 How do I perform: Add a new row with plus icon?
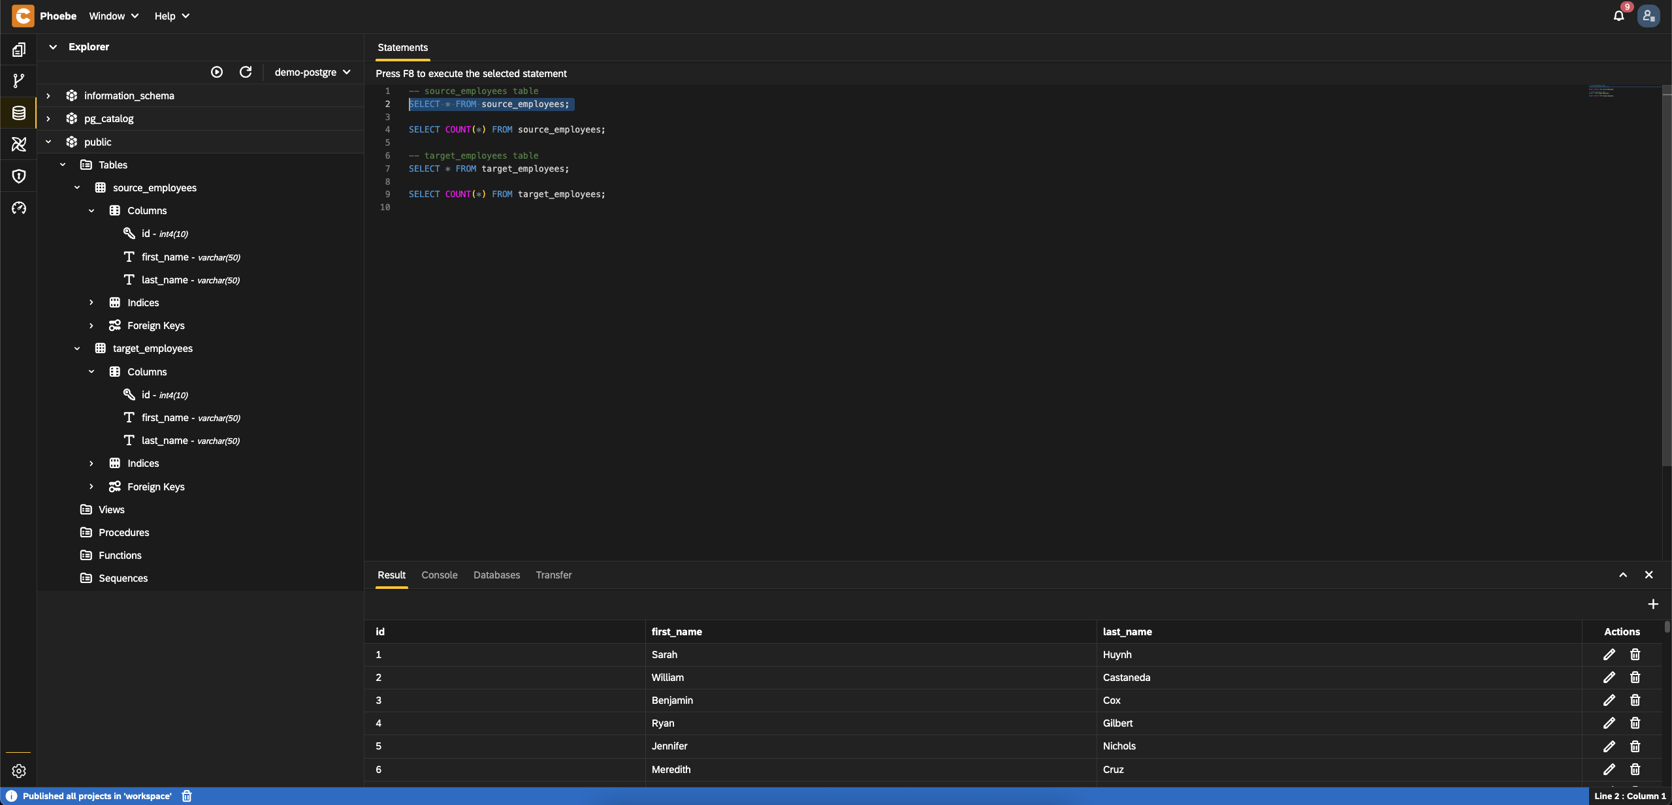1653,604
